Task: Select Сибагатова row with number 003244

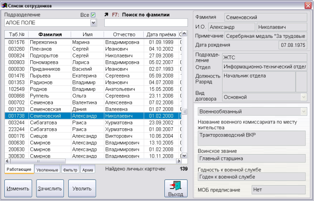Action: coord(93,123)
